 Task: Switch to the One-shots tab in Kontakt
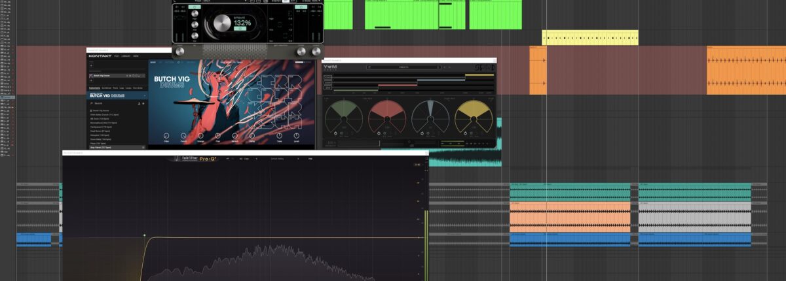(x=139, y=87)
